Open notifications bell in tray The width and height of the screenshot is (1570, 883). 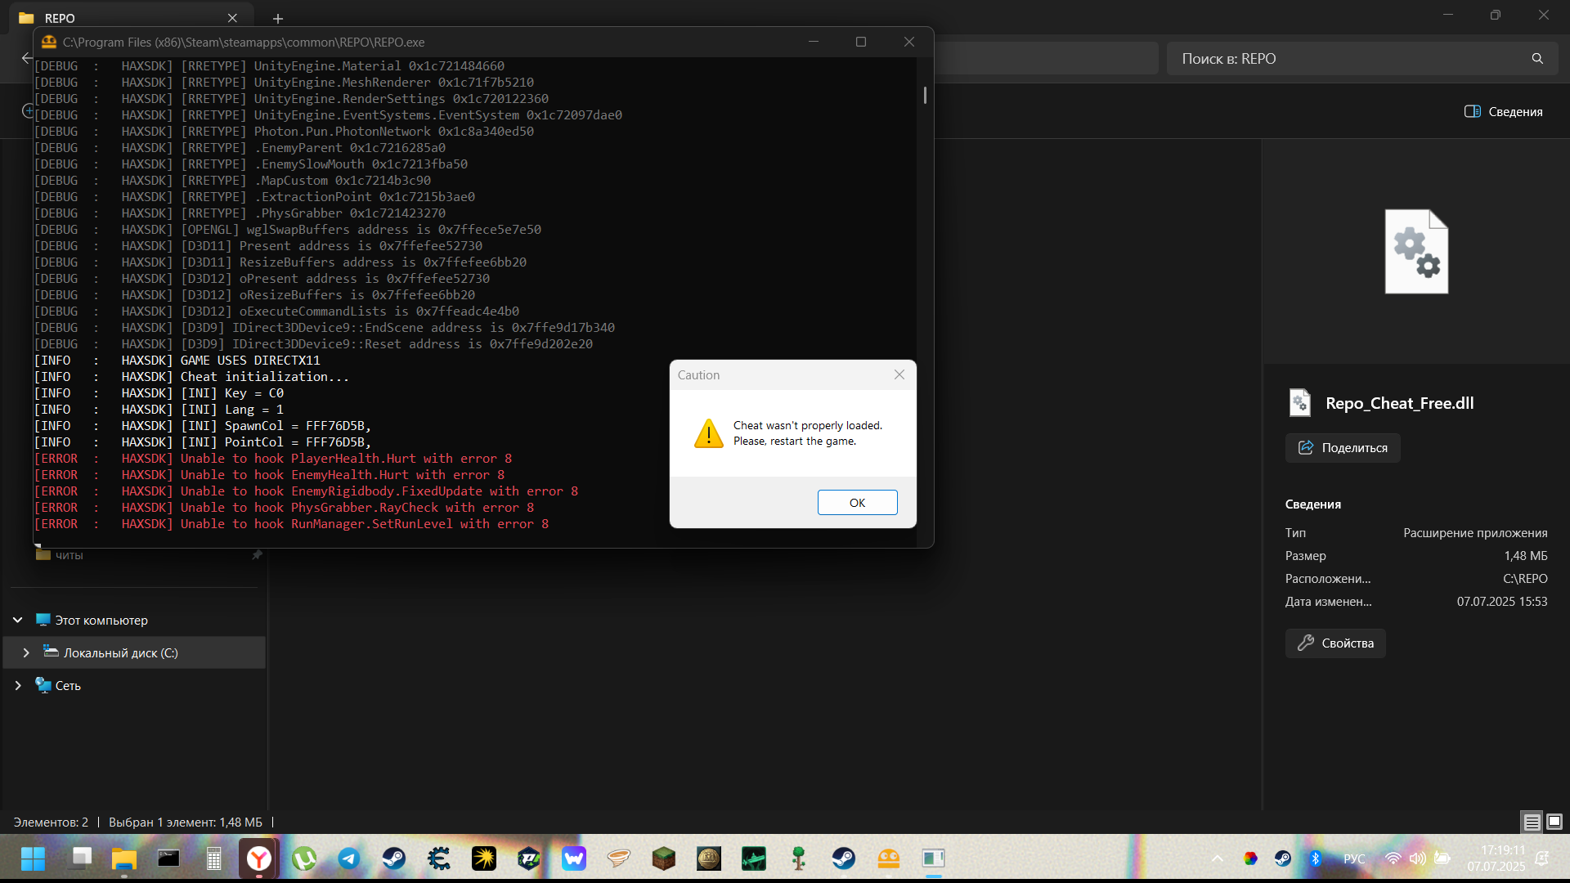[x=1542, y=858]
